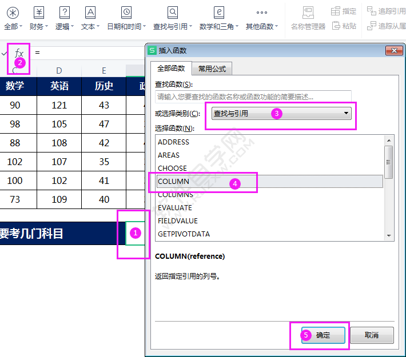Expand the 逻辑 dropdown arrow
The width and height of the screenshot is (406, 357).
point(73,26)
